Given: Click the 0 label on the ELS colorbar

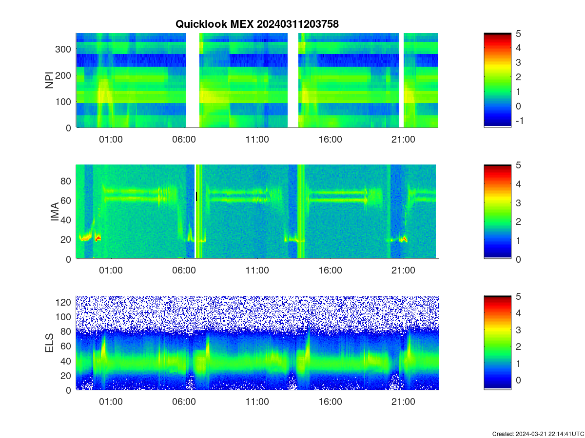Looking at the screenshot, I should click(518, 380).
